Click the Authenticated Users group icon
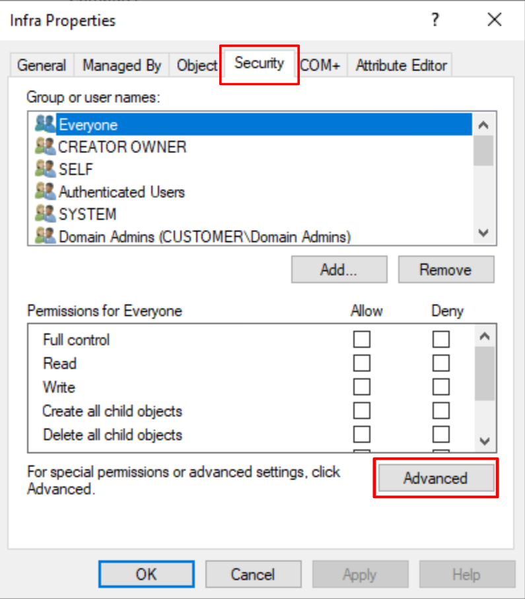This screenshot has height=599, width=525. pyautogui.click(x=45, y=191)
